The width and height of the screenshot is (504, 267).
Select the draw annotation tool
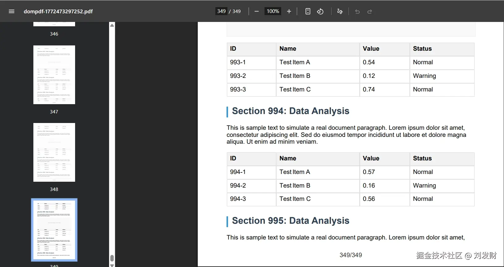click(x=340, y=11)
